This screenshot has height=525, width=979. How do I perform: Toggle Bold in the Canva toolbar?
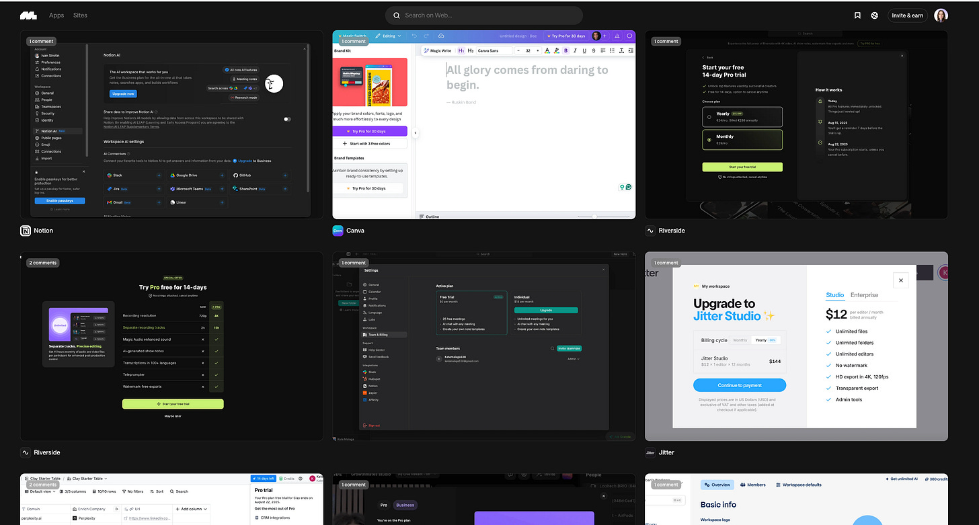[565, 50]
